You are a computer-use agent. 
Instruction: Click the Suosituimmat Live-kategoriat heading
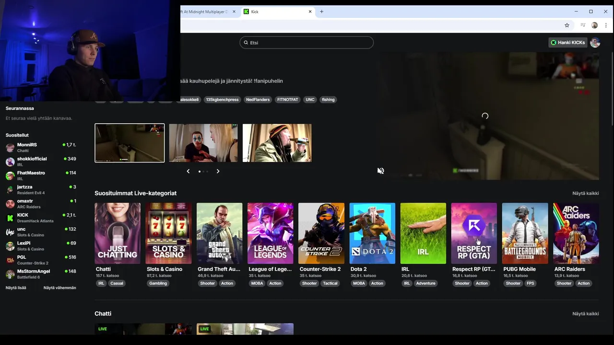(135, 193)
